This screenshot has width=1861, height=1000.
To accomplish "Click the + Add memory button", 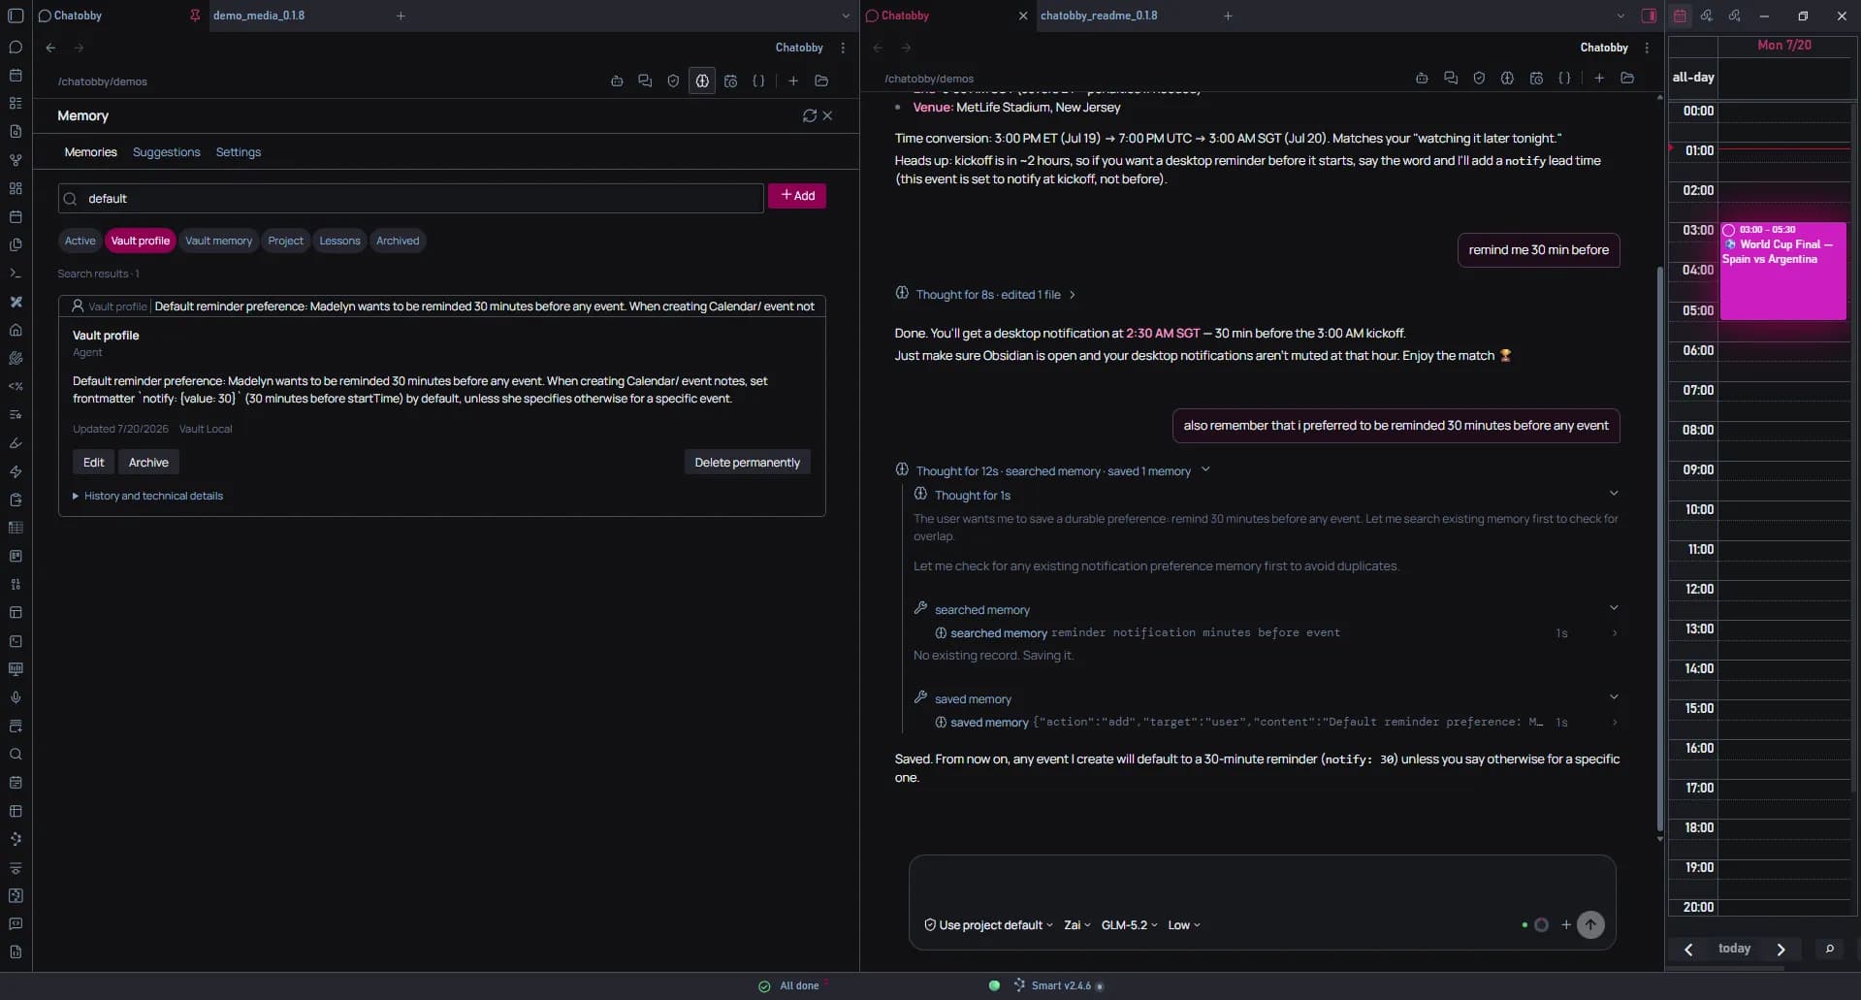I will tap(797, 196).
